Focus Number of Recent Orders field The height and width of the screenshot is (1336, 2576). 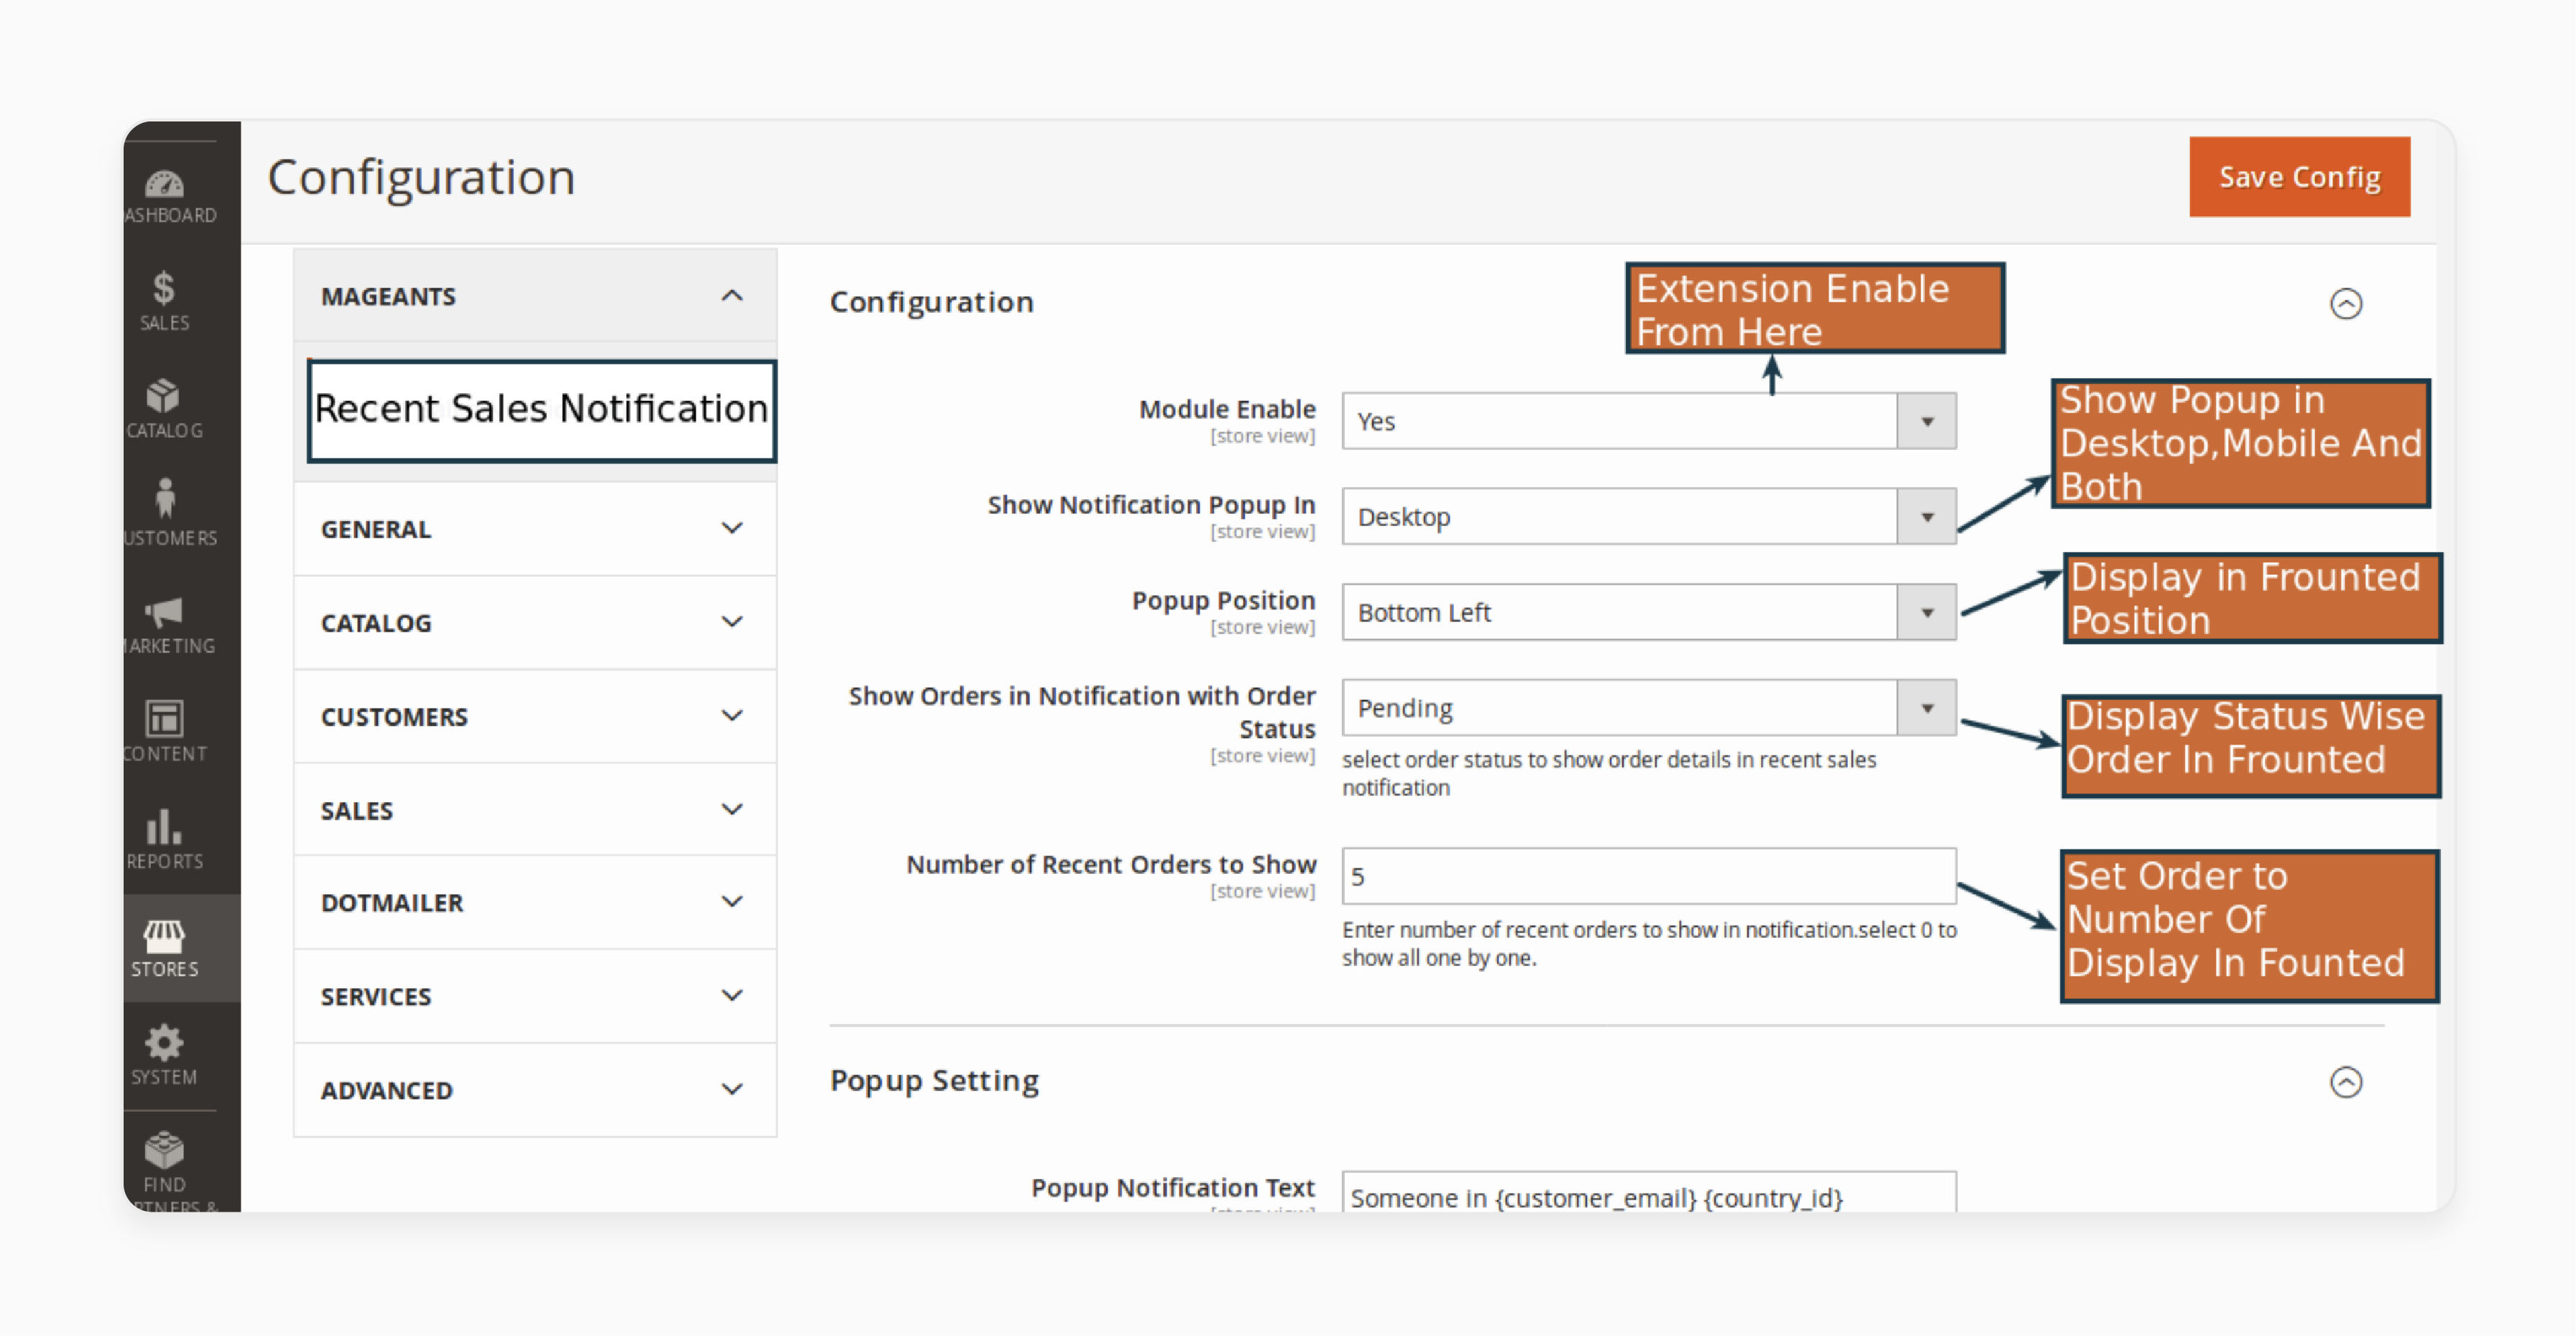tap(1648, 876)
